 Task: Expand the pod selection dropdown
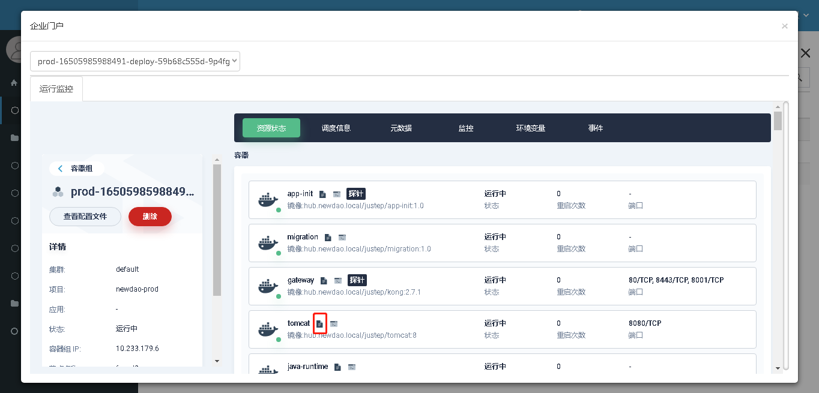coord(135,61)
